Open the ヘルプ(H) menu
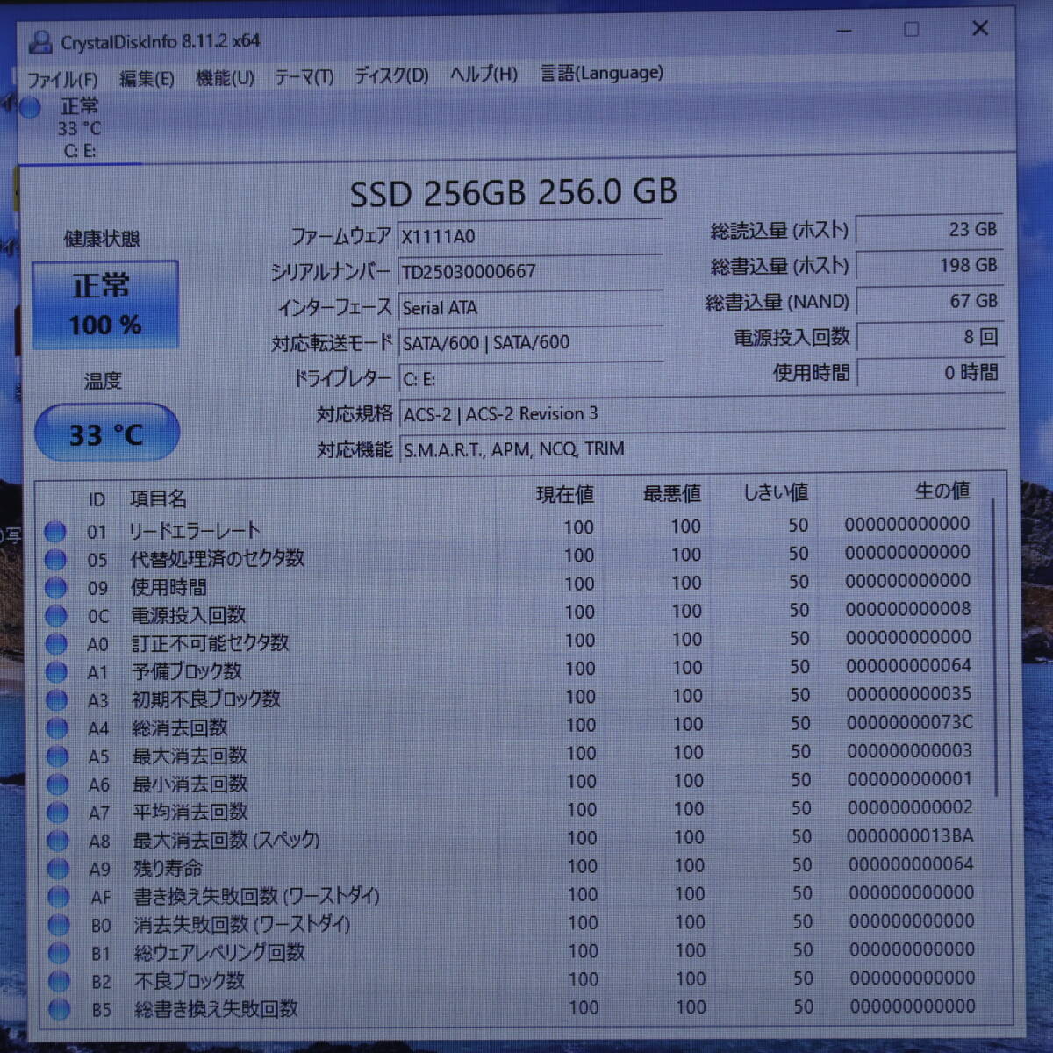This screenshot has height=1053, width=1053. coord(484,74)
